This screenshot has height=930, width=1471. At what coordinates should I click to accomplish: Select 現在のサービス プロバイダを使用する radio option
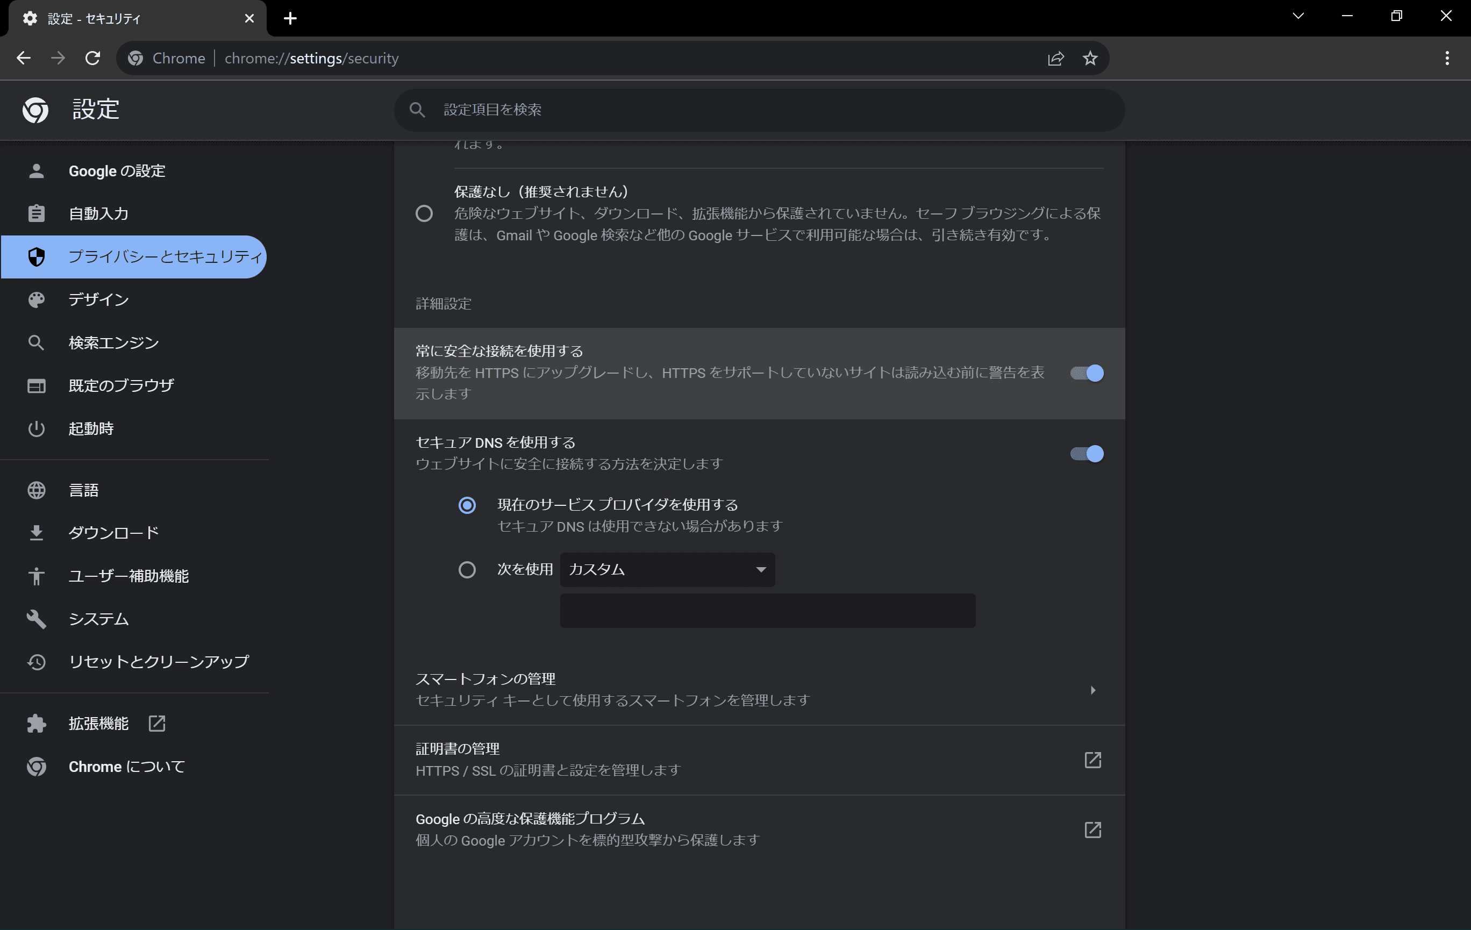point(467,506)
